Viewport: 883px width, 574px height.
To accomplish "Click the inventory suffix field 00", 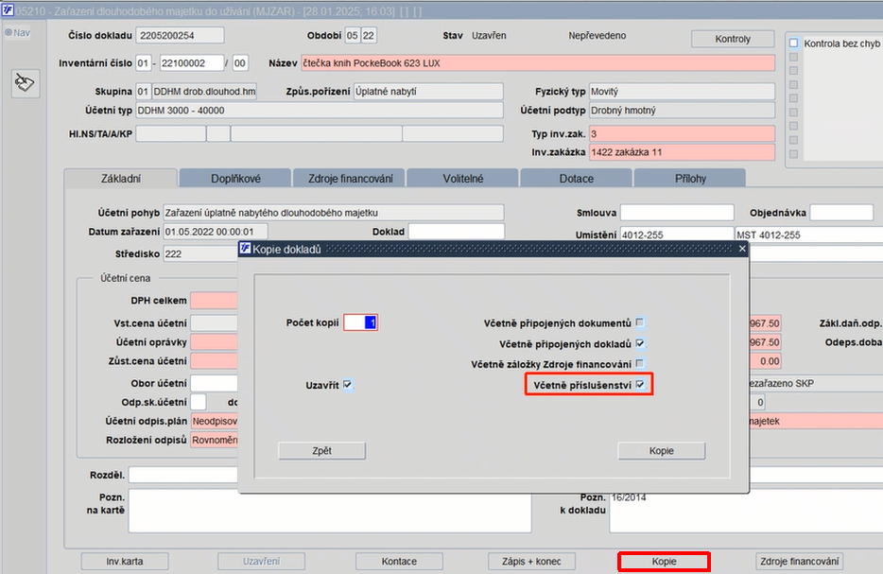I will tap(240, 63).
